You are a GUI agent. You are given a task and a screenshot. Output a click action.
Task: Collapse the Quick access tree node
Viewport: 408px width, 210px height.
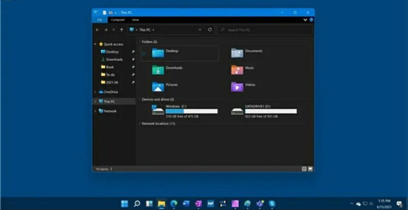point(95,44)
